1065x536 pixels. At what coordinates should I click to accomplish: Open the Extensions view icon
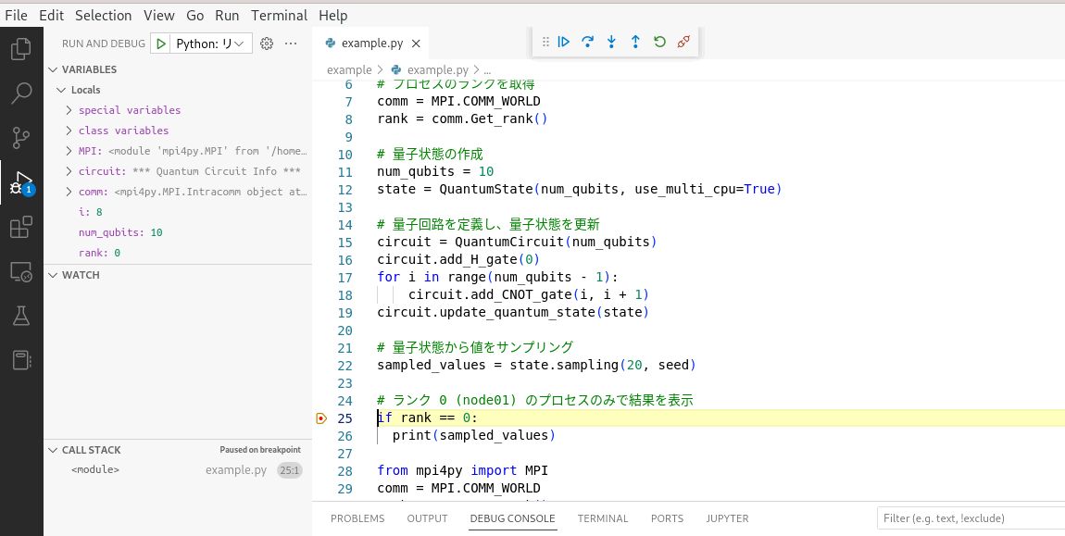pyautogui.click(x=21, y=227)
